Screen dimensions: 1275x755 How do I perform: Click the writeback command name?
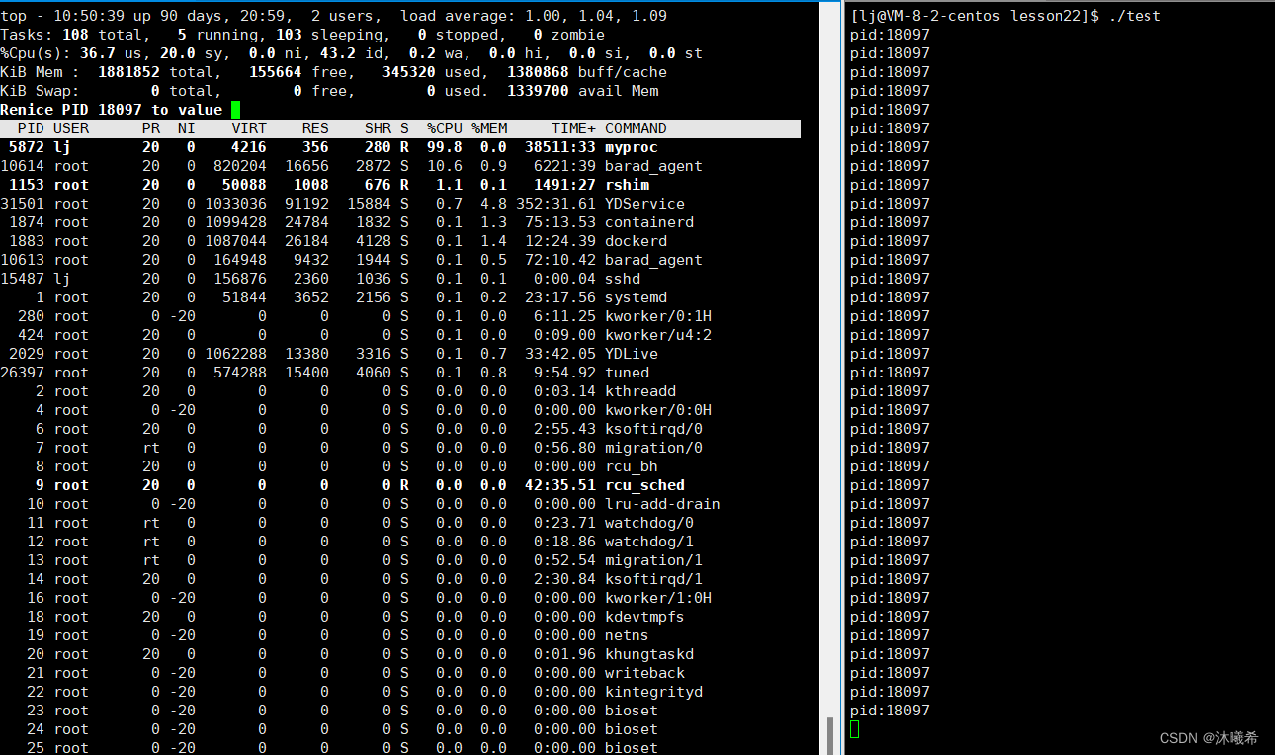[644, 673]
